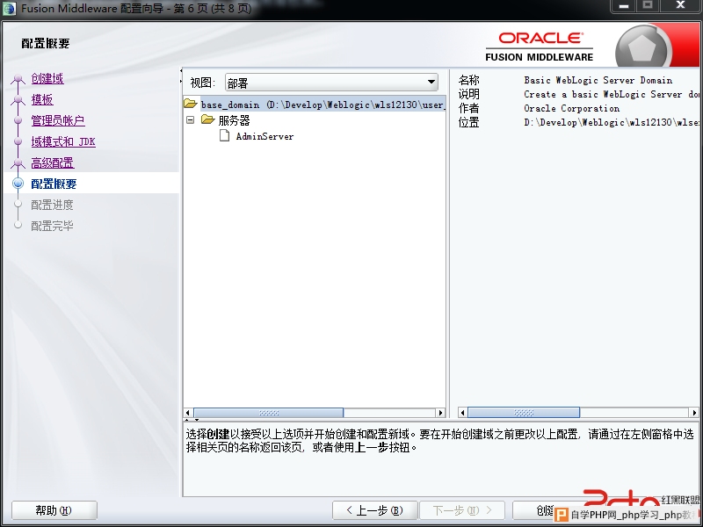Screen dimensions: 703x527
Task: Click left arrow of tree pane scrollbar
Action: [x=188, y=413]
